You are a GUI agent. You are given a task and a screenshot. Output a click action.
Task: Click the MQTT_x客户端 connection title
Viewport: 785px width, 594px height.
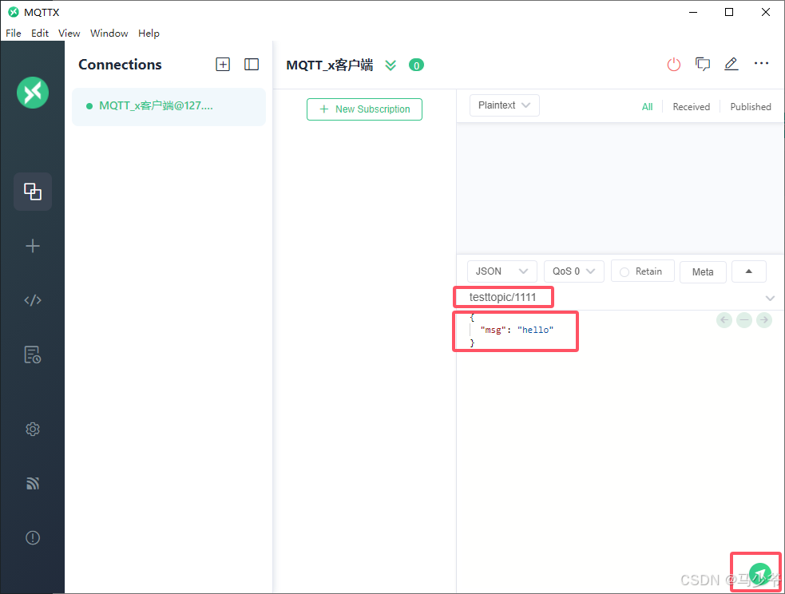[x=330, y=65]
